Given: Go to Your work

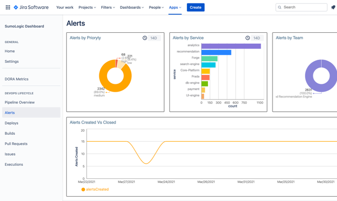Looking at the screenshot, I should pyautogui.click(x=64, y=7).
